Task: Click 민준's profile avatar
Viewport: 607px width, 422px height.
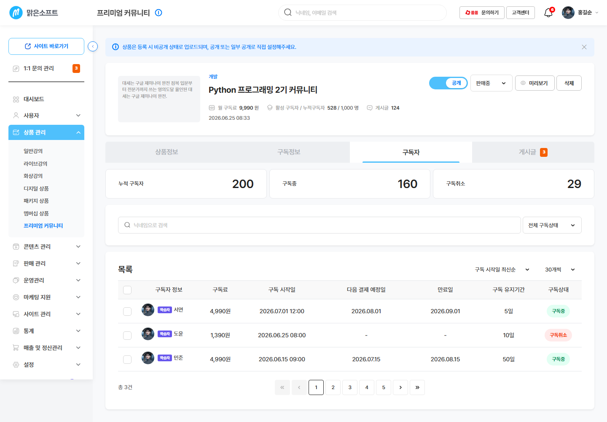Action: [148, 358]
